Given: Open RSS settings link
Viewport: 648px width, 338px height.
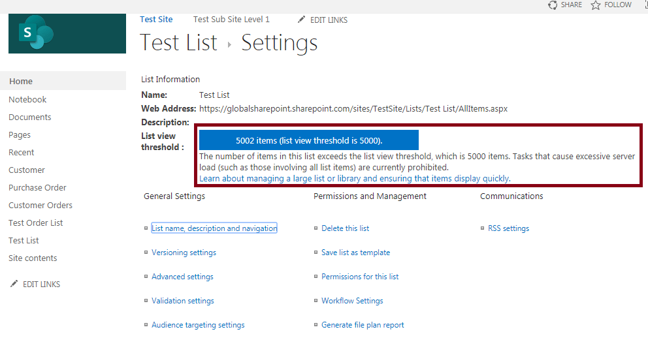Looking at the screenshot, I should (508, 228).
